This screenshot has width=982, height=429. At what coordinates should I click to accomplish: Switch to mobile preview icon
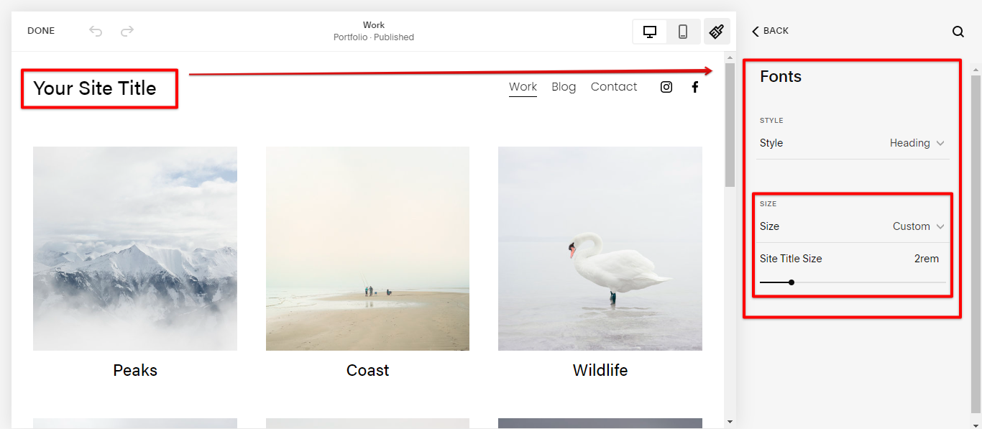683,32
